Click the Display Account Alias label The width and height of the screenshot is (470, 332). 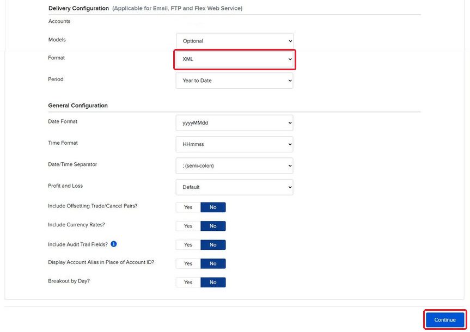click(101, 262)
